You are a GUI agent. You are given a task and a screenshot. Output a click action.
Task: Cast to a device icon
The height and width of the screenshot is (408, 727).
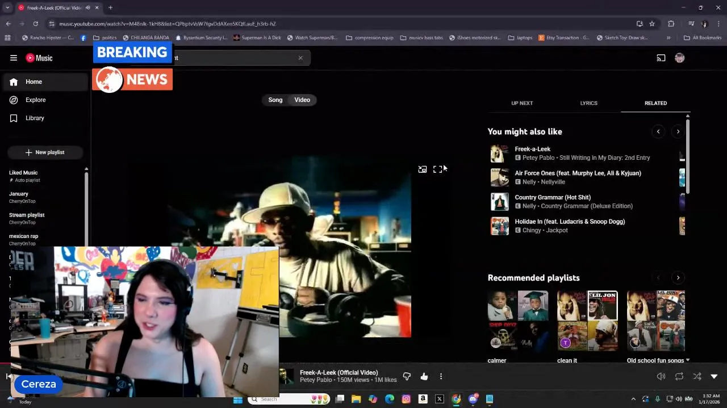[661, 58]
